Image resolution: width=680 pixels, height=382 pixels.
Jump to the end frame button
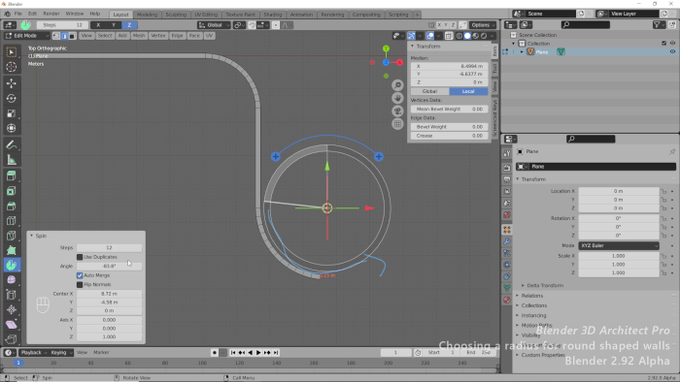point(276,353)
